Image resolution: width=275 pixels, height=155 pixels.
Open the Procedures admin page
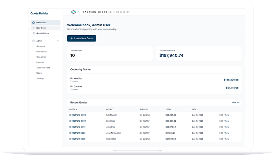coord(41,52)
